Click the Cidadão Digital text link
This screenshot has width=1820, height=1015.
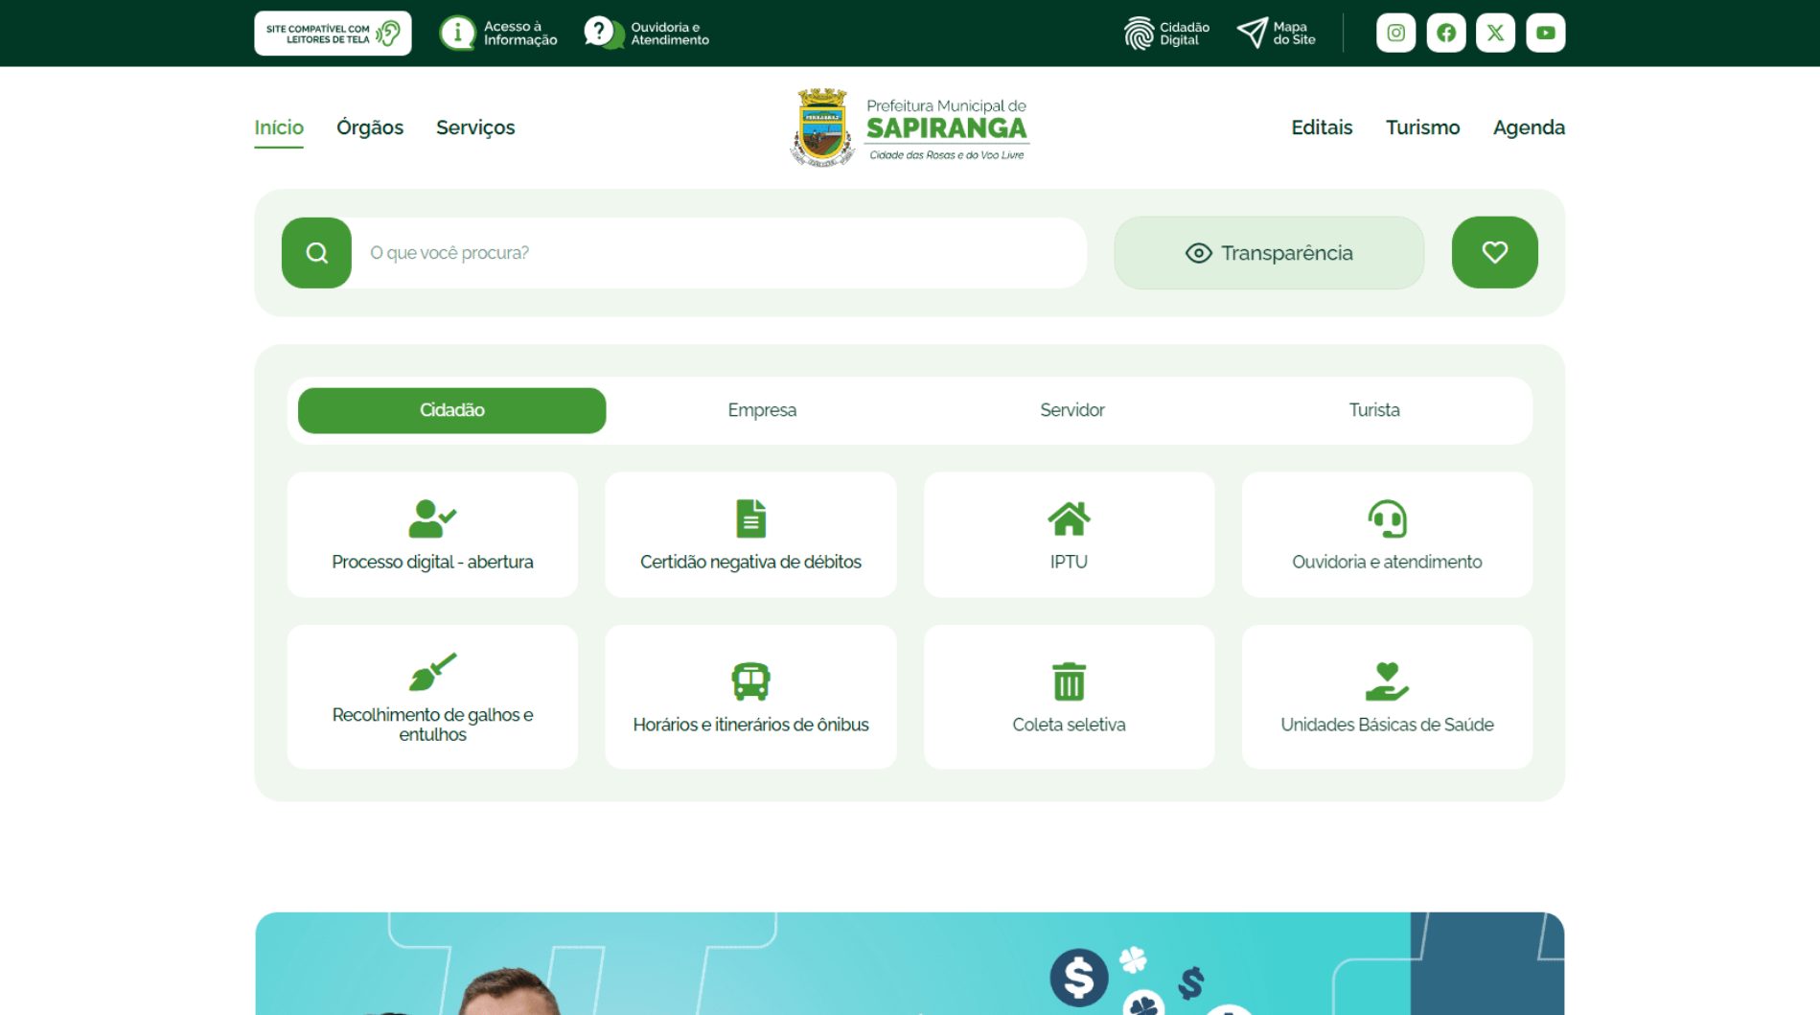[x=1184, y=34]
